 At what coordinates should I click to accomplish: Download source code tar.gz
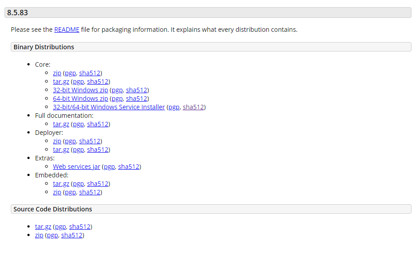click(43, 227)
